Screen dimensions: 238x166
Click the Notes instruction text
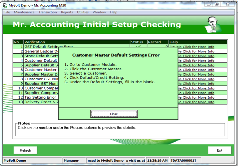click(x=77, y=128)
